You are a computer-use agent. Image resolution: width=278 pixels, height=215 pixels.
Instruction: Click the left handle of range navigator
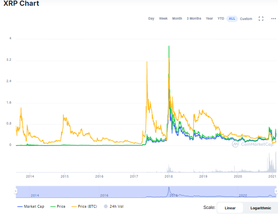pyautogui.click(x=16, y=191)
